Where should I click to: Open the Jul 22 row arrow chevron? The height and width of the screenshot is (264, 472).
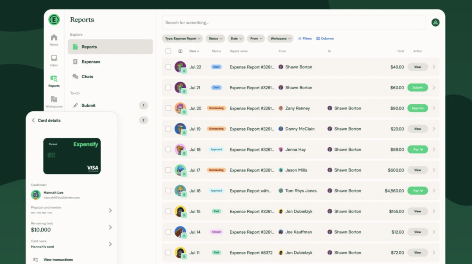click(434, 67)
